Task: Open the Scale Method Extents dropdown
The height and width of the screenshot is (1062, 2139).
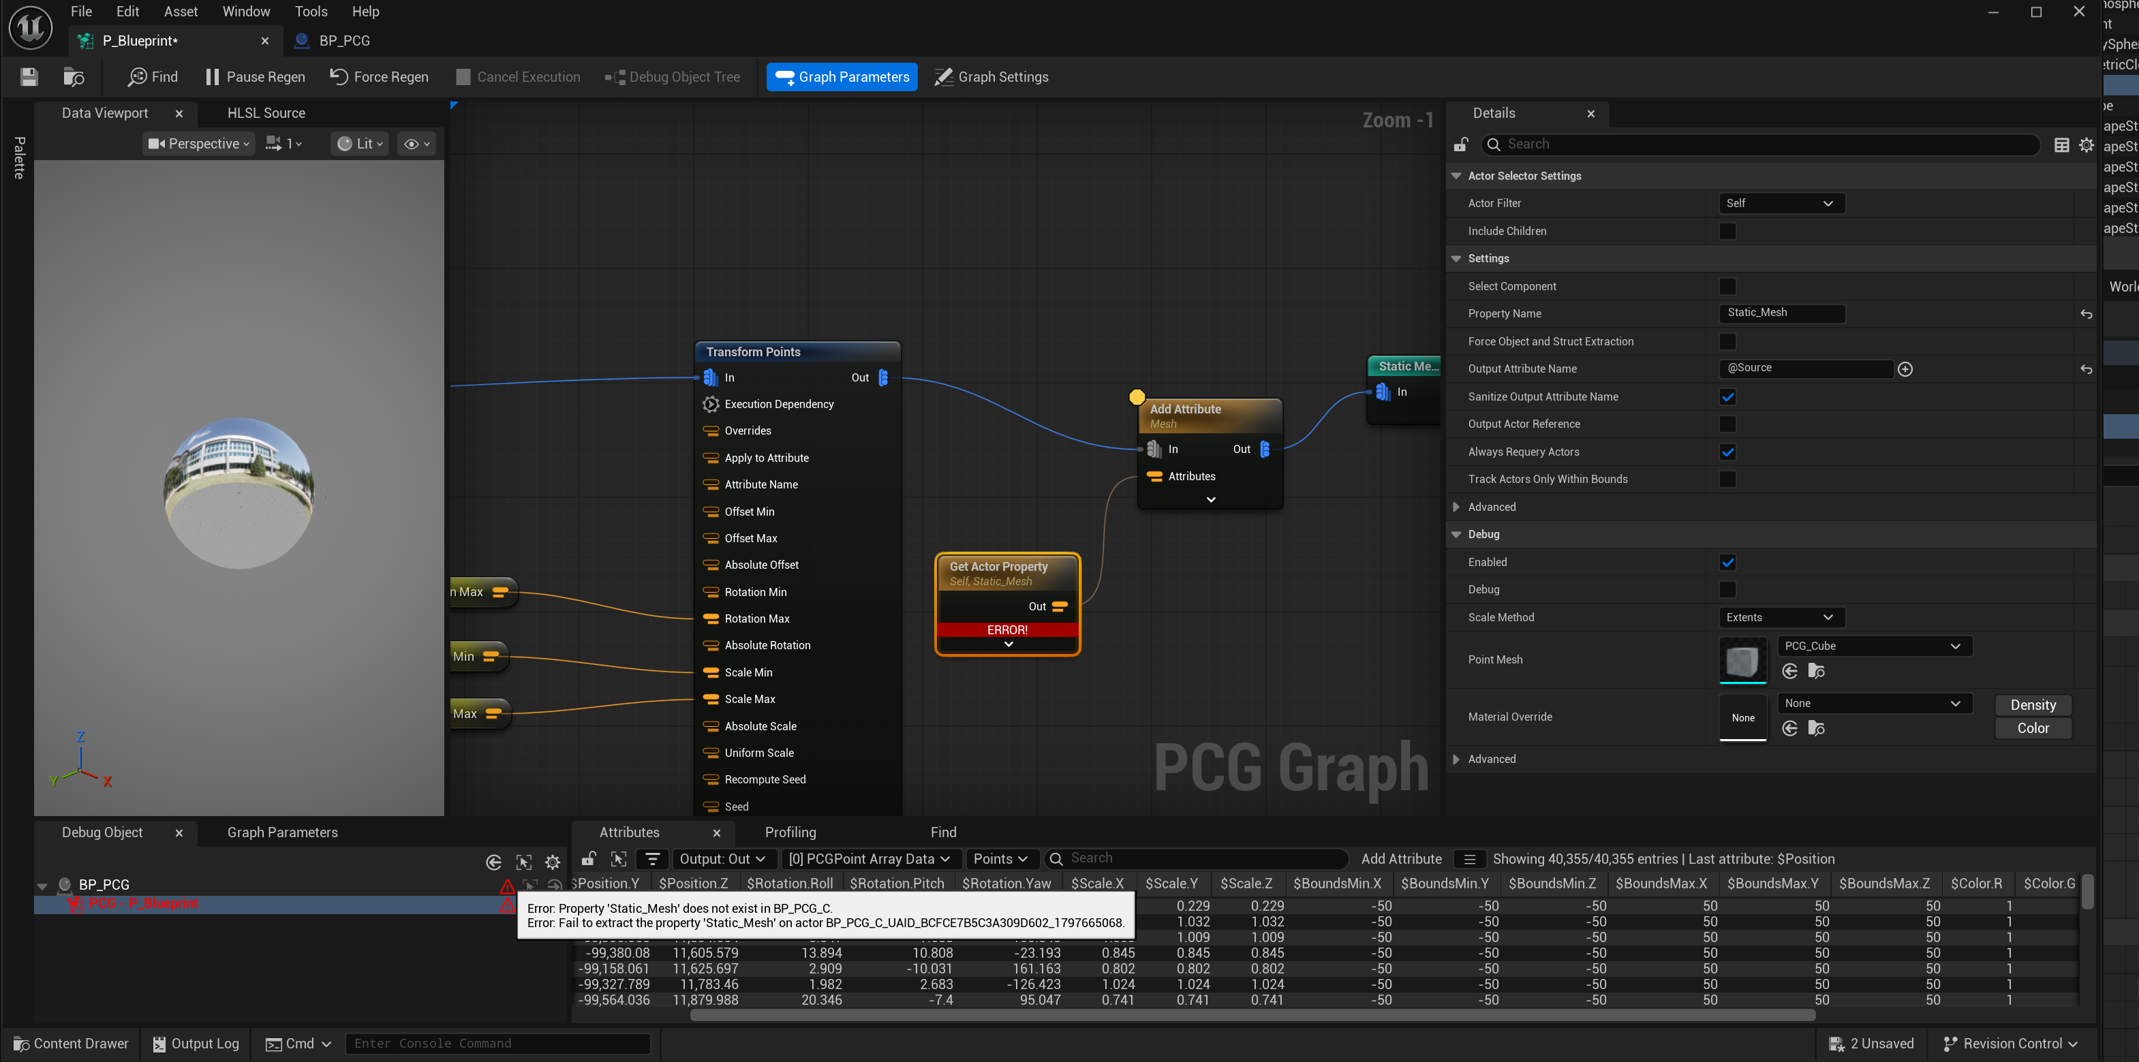Action: coord(1781,617)
